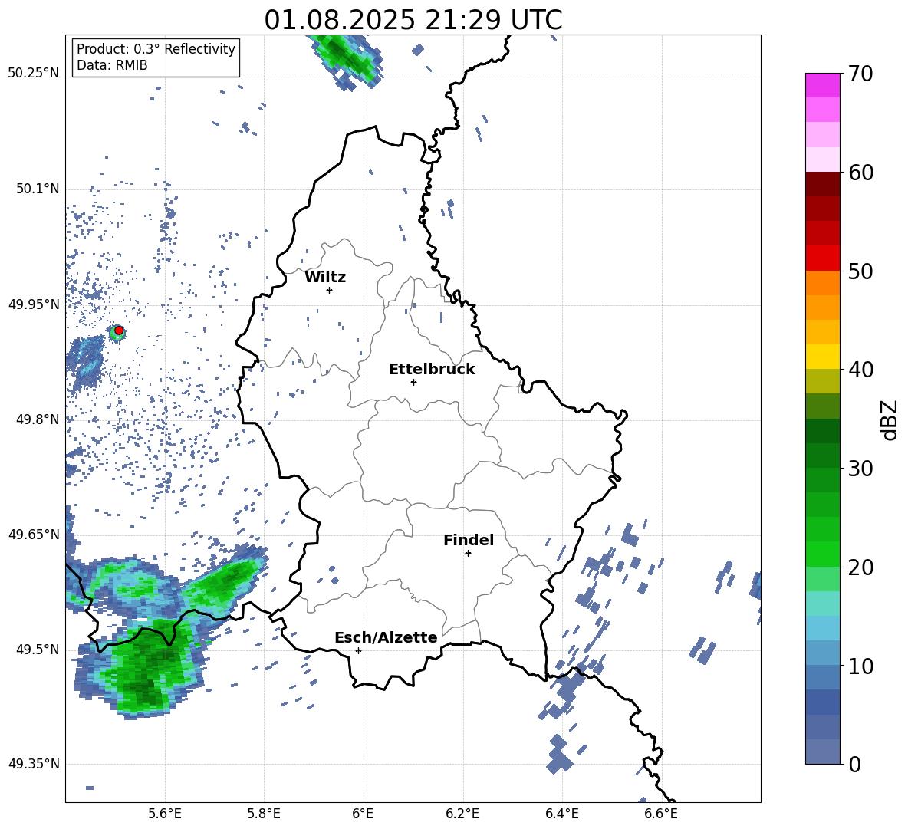Viewport: 908px width, 829px height.
Task: Click the green rain cell at the top edge
Action: 347,60
